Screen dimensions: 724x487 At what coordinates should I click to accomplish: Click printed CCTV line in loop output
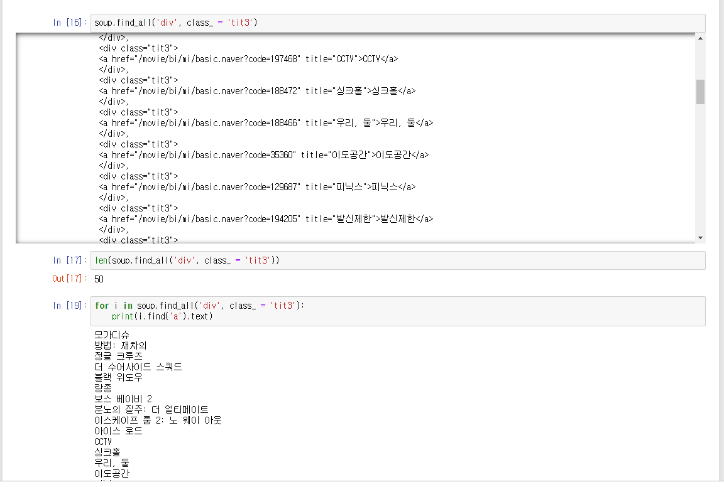pos(103,442)
